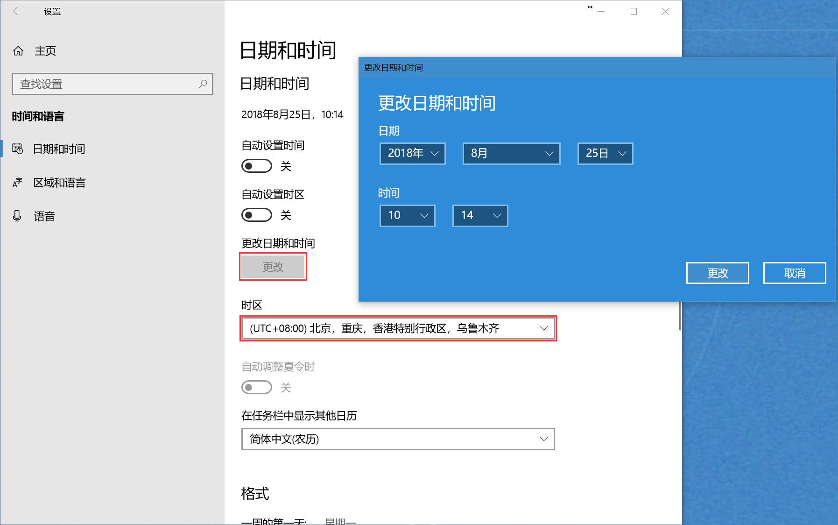Enable automatic time setting toggle
The height and width of the screenshot is (525, 838).
tap(256, 166)
